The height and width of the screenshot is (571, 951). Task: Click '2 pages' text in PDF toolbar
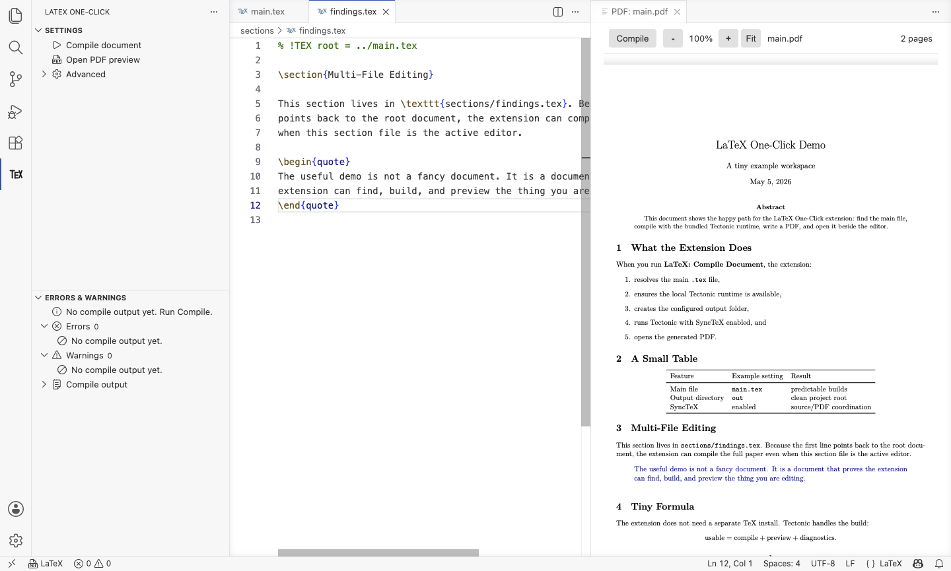(917, 38)
